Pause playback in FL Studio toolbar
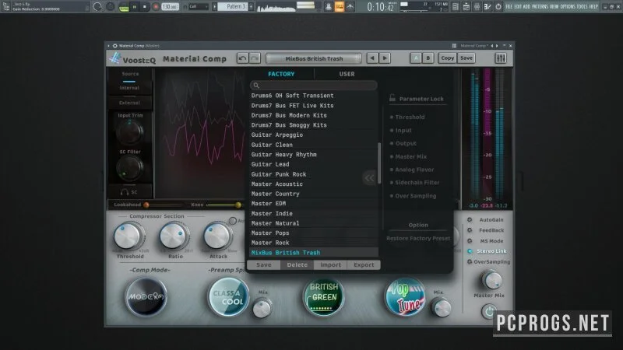 [x=134, y=7]
